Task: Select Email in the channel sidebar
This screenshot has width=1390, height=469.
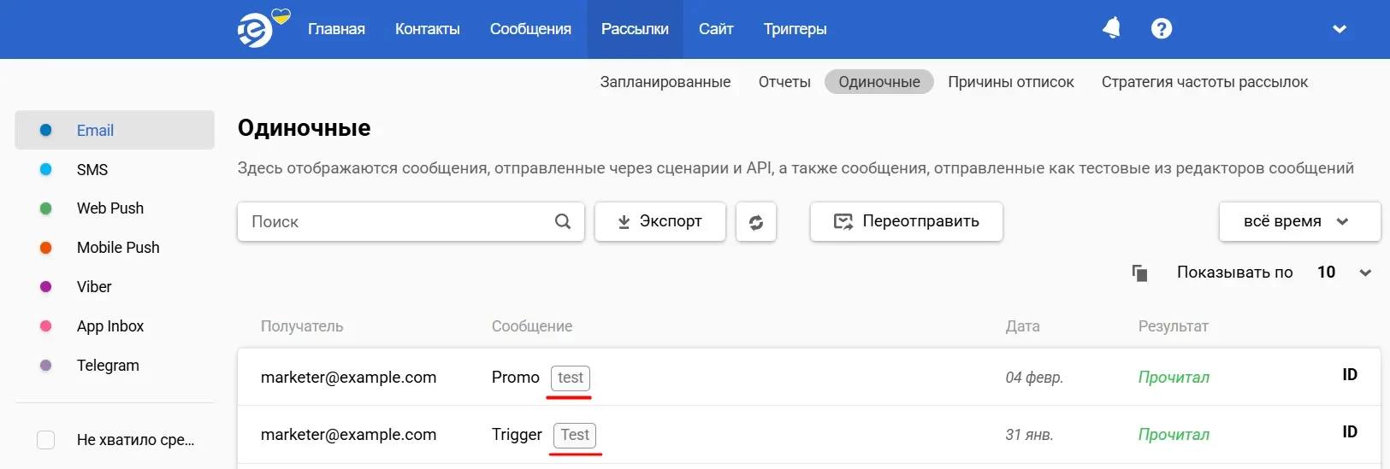Action: coord(115,130)
